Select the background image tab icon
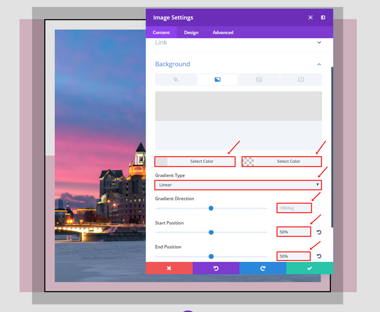This screenshot has width=380, height=312. pyautogui.click(x=259, y=80)
